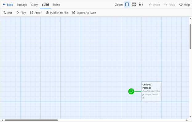Open the Story tab
192x122 pixels.
click(34, 5)
